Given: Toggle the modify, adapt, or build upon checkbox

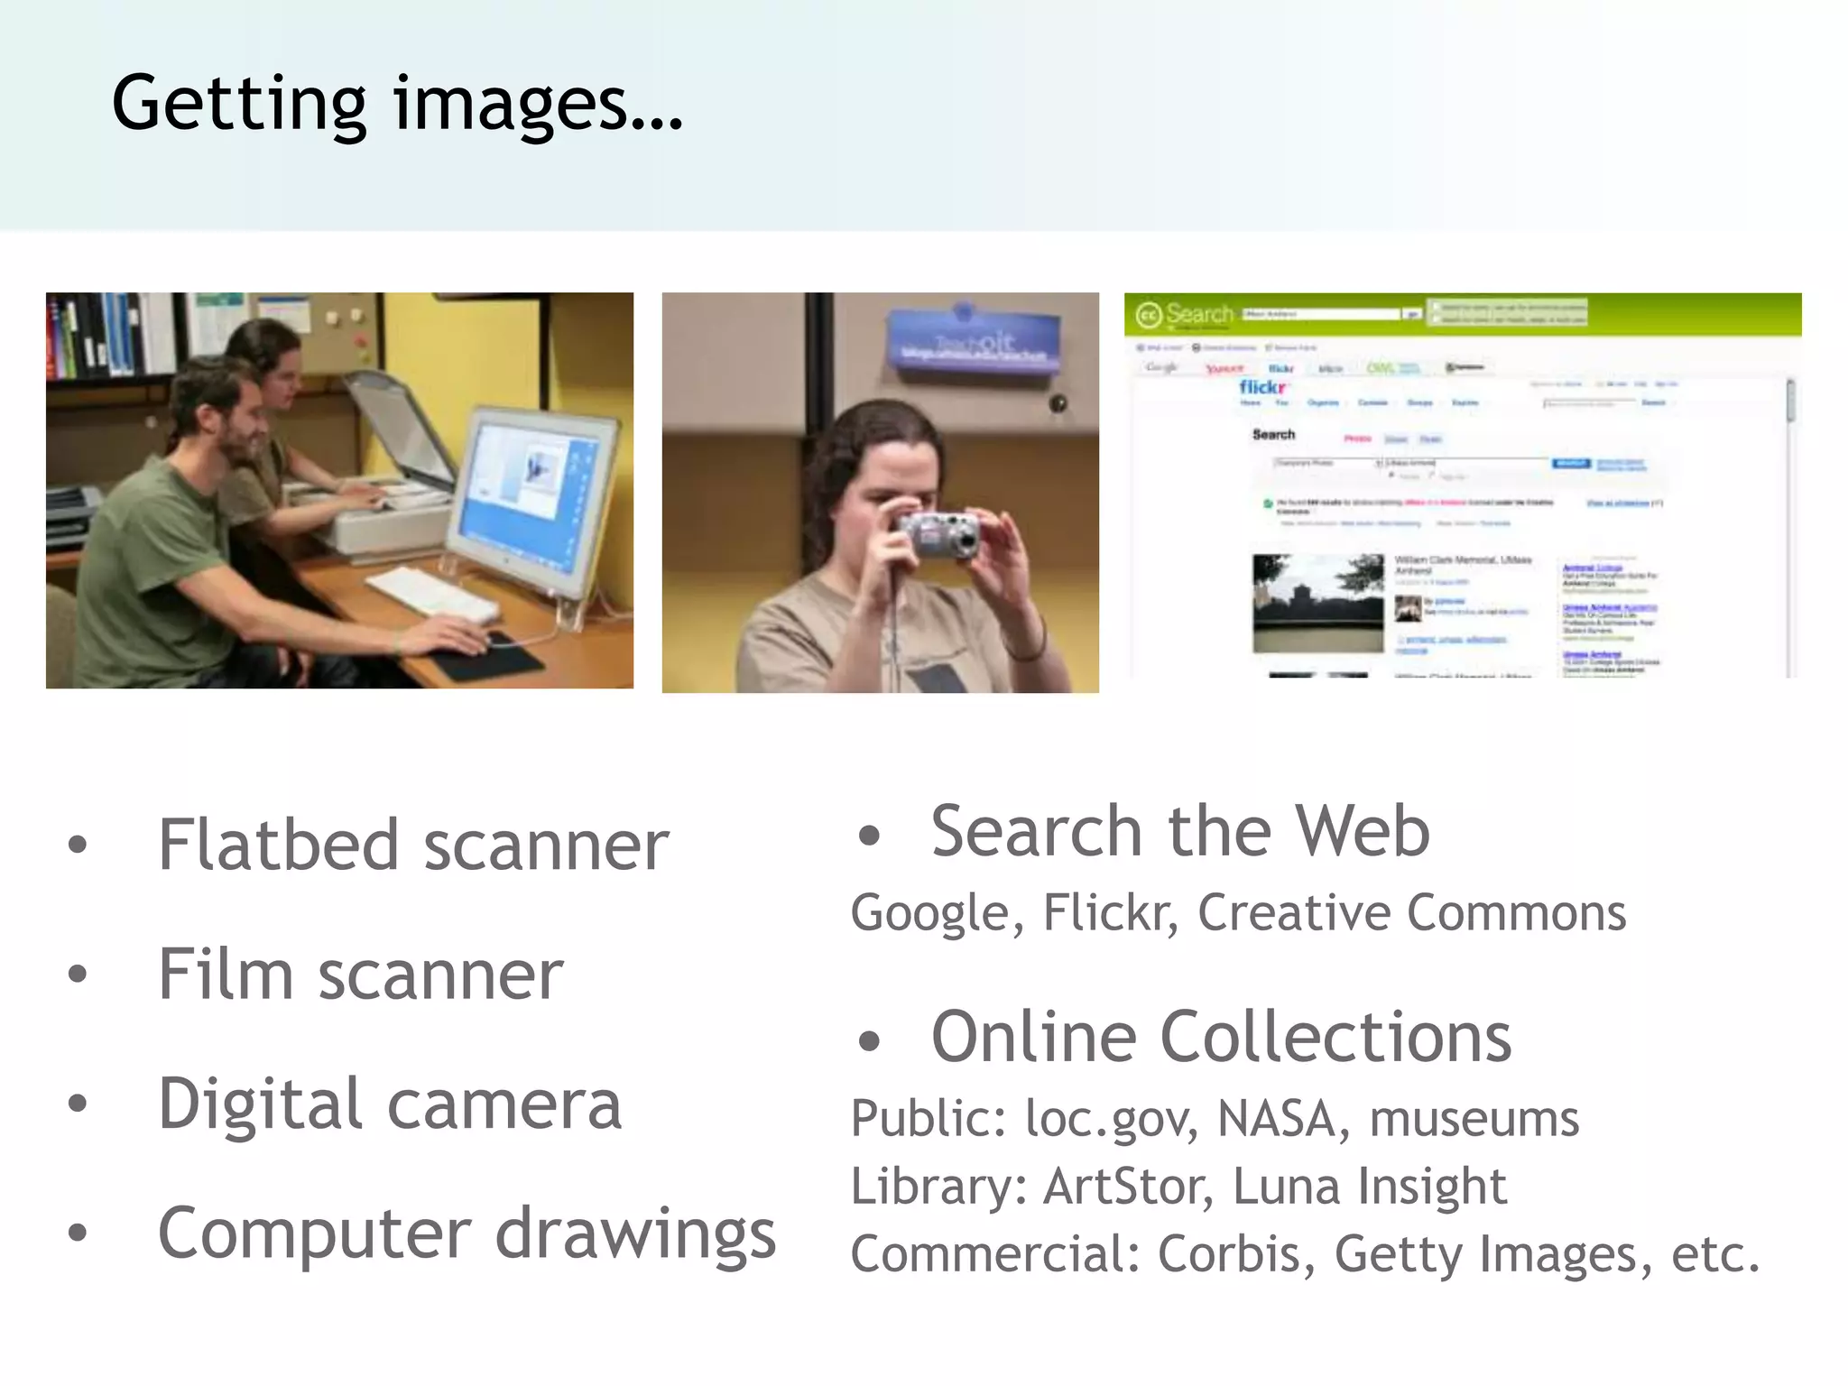Looking at the screenshot, I should tap(1436, 319).
